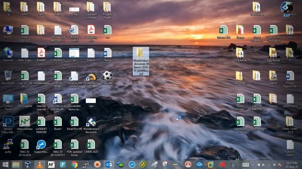This screenshot has height=169, width=302.
Task: Open File Explorer from the taskbar
Action: coord(16,165)
